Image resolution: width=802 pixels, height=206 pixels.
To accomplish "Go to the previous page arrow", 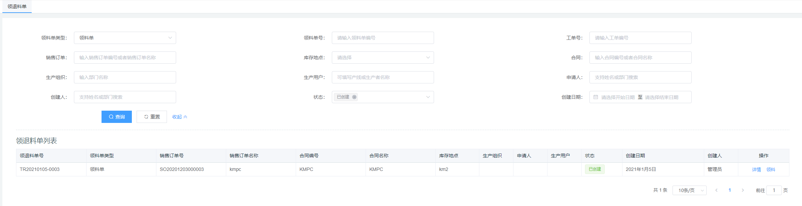I will pyautogui.click(x=716, y=190).
